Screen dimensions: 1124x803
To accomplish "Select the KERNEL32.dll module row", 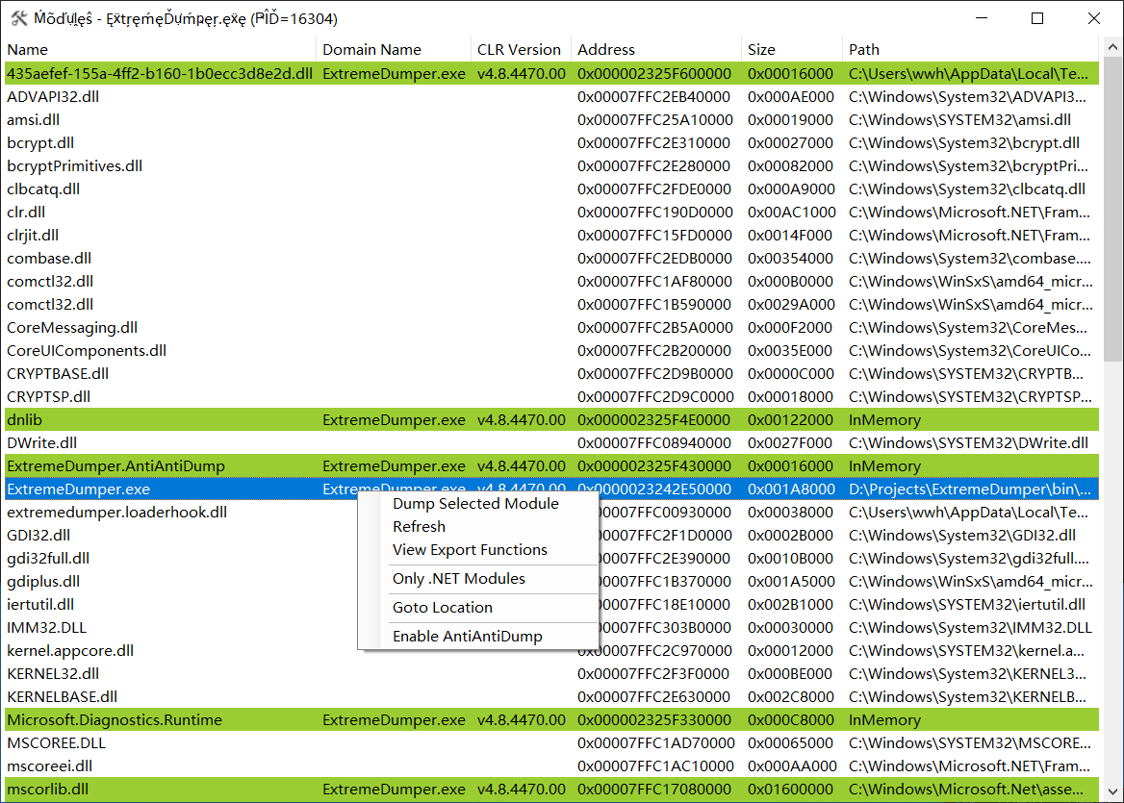I will coord(551,673).
